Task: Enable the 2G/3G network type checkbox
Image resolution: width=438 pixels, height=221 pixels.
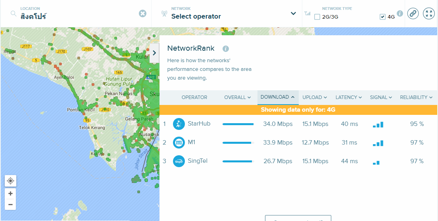Action: point(317,17)
